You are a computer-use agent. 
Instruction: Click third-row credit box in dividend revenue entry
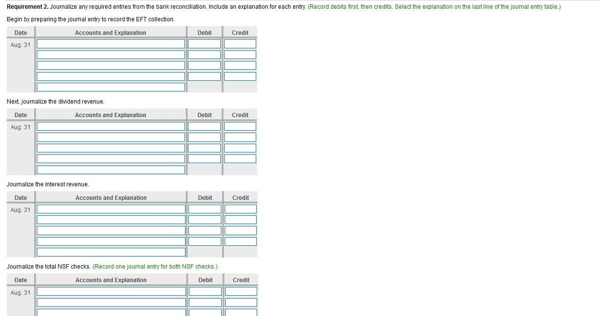pyautogui.click(x=240, y=148)
